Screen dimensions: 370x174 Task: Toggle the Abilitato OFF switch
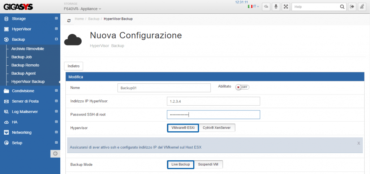(x=242, y=87)
